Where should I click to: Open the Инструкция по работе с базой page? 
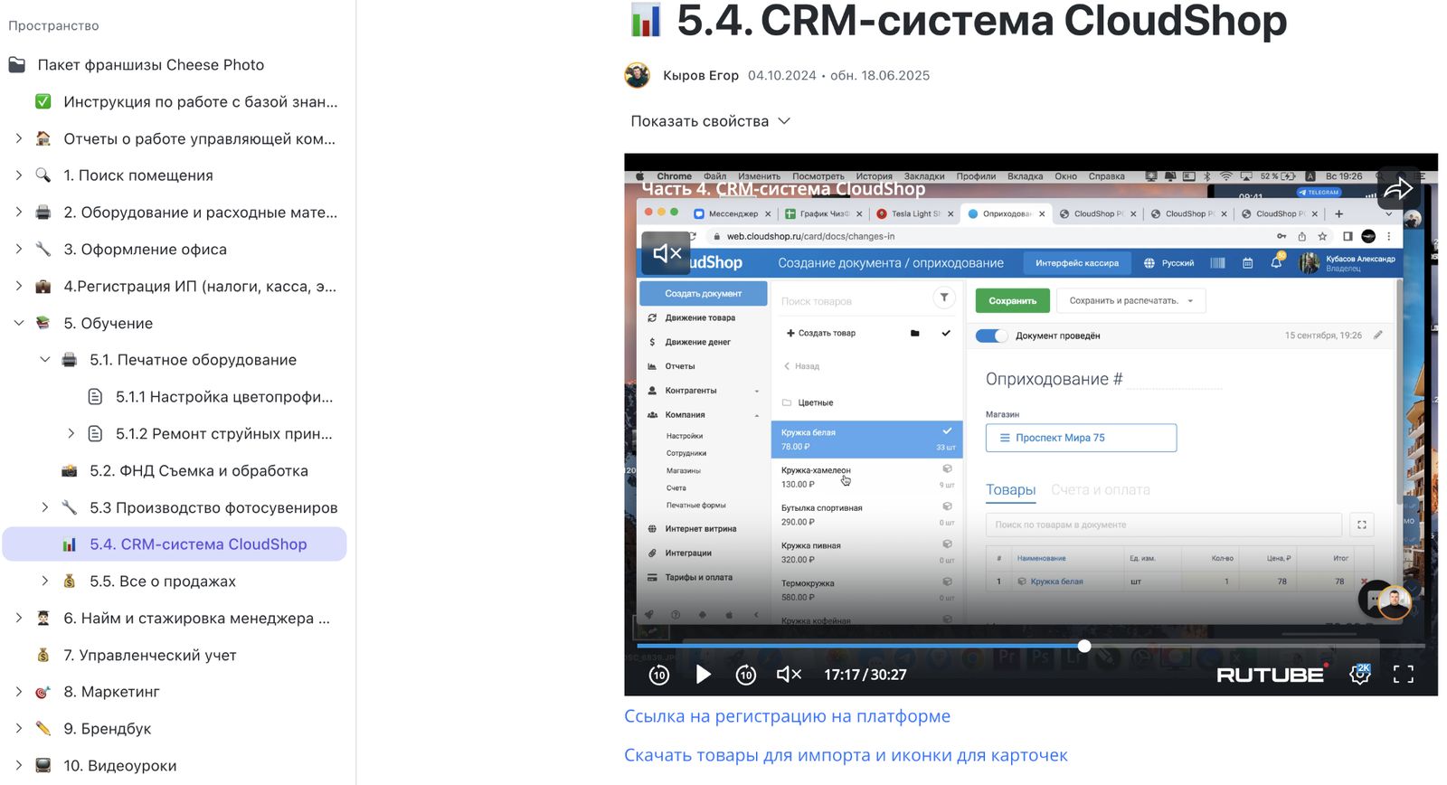coord(200,101)
